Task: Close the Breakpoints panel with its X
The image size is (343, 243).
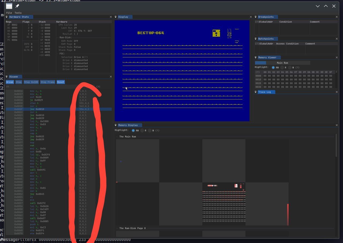Action: (337, 17)
